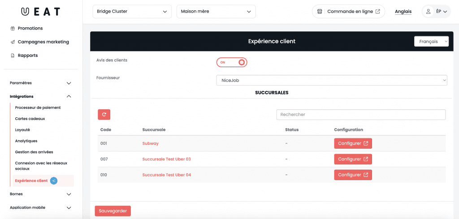Click the Configuration column header
Viewport: 459px width, 219px height.
(349, 130)
